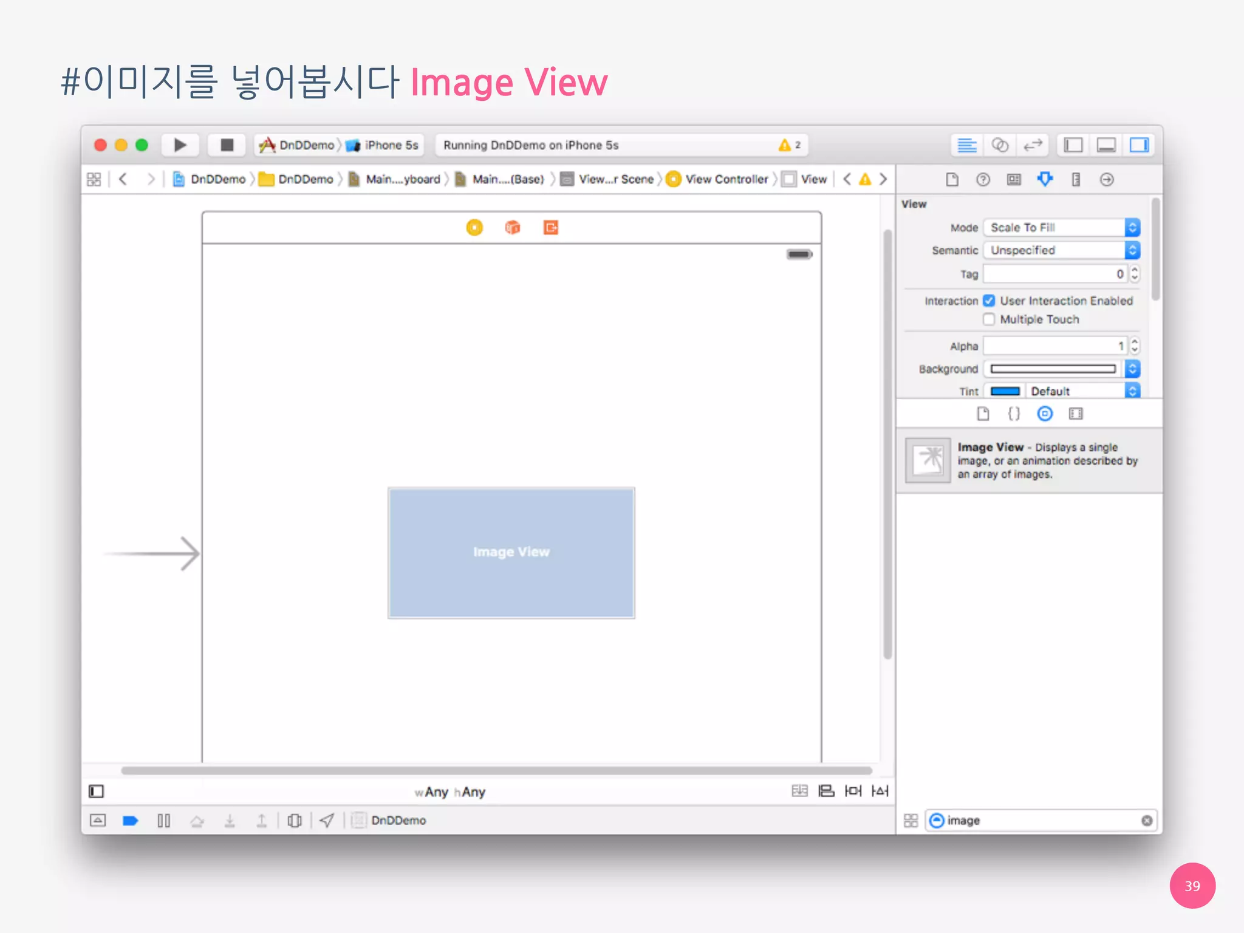Click the wAny hAny size class control
This screenshot has height=933, width=1244.
tap(450, 792)
